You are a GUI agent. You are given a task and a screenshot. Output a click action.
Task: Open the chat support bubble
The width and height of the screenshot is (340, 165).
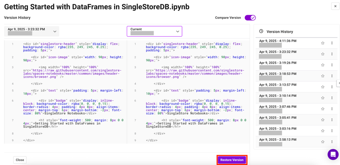tap(333, 154)
